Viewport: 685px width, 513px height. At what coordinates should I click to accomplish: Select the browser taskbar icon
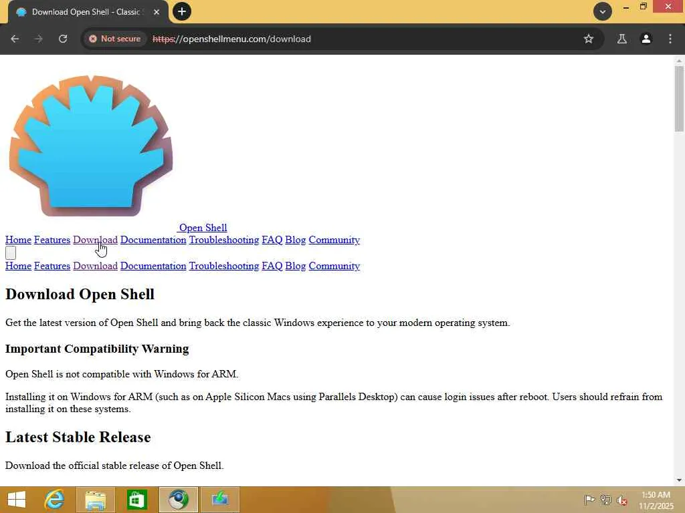[178, 500]
